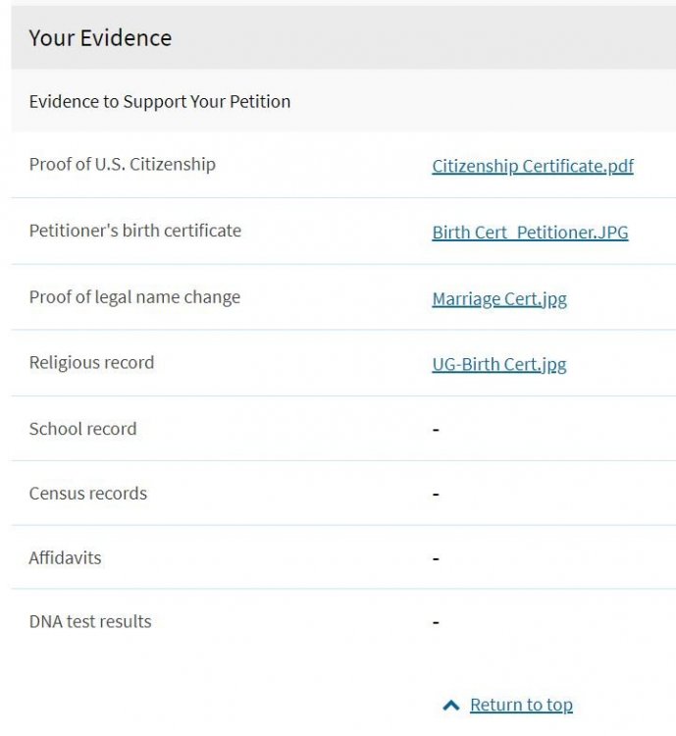Select the School record label
This screenshot has width=676, height=736.
83,429
